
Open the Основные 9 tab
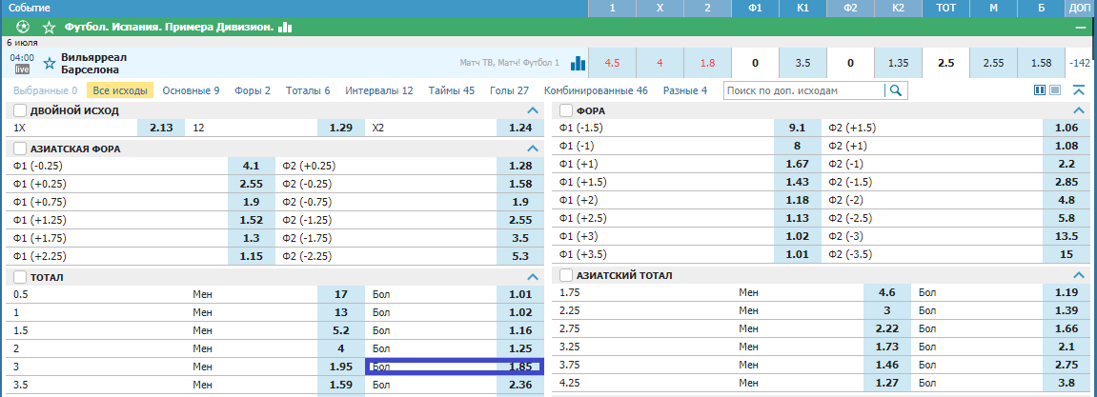[191, 90]
